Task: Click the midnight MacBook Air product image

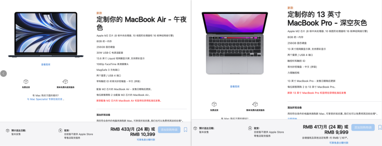Action: tap(46, 35)
